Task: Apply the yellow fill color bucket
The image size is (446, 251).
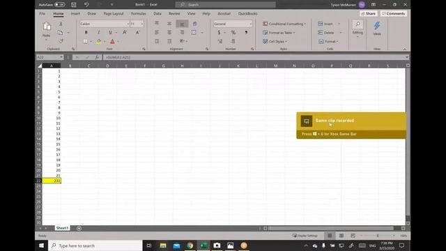Action: coord(98,41)
